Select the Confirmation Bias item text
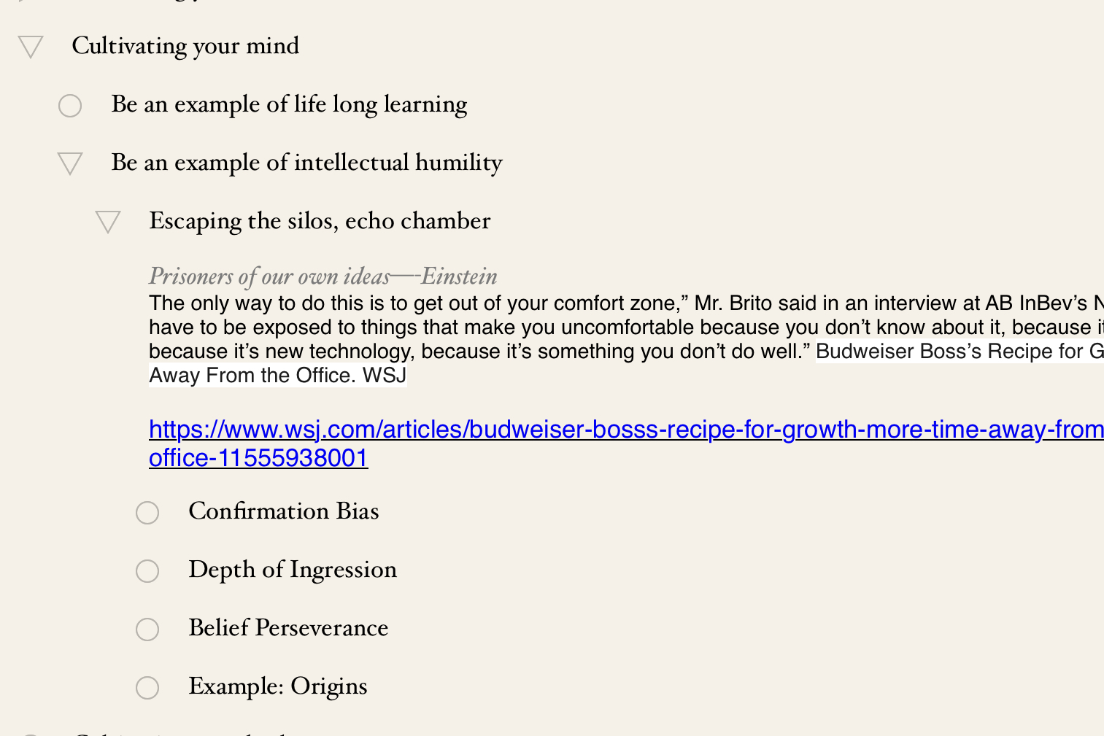 pos(284,511)
